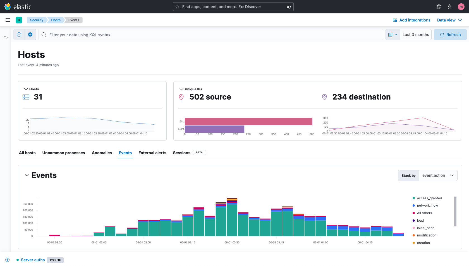Image resolution: width=469 pixels, height=266 pixels.
Task: Click the Dest. destination IPs bar
Action: pyautogui.click(x=214, y=129)
